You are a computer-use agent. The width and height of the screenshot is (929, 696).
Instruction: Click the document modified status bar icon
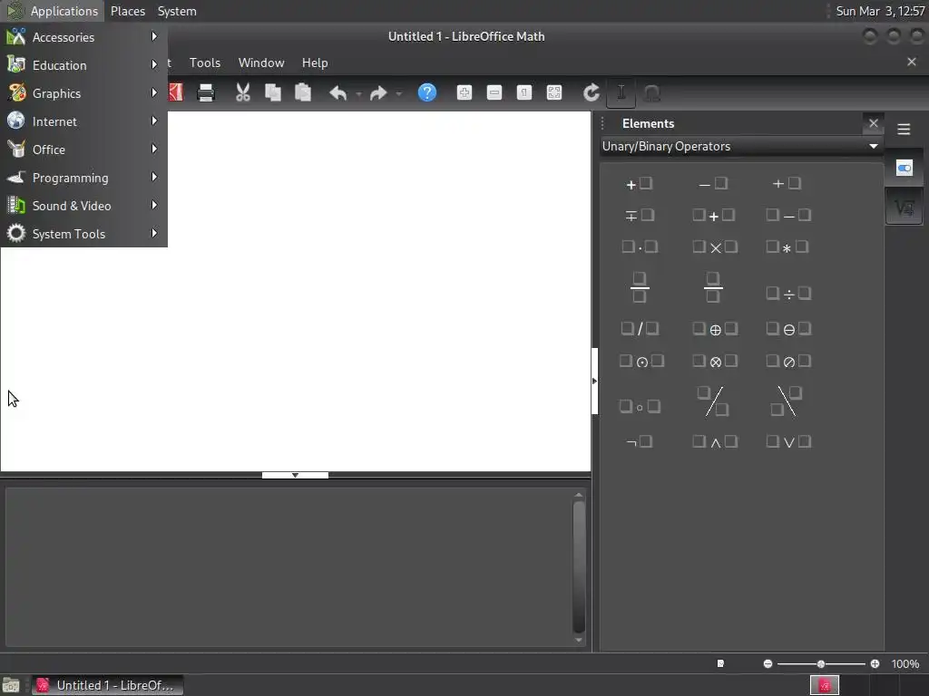[720, 663]
